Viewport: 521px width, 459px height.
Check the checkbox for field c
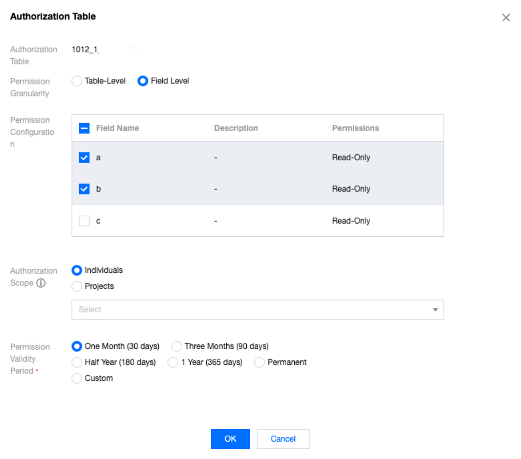pyautogui.click(x=84, y=221)
